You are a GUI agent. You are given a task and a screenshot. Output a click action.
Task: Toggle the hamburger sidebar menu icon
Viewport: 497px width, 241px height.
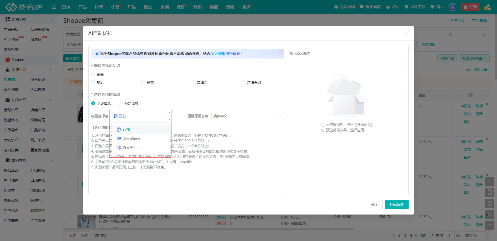pyautogui.click(x=54, y=7)
